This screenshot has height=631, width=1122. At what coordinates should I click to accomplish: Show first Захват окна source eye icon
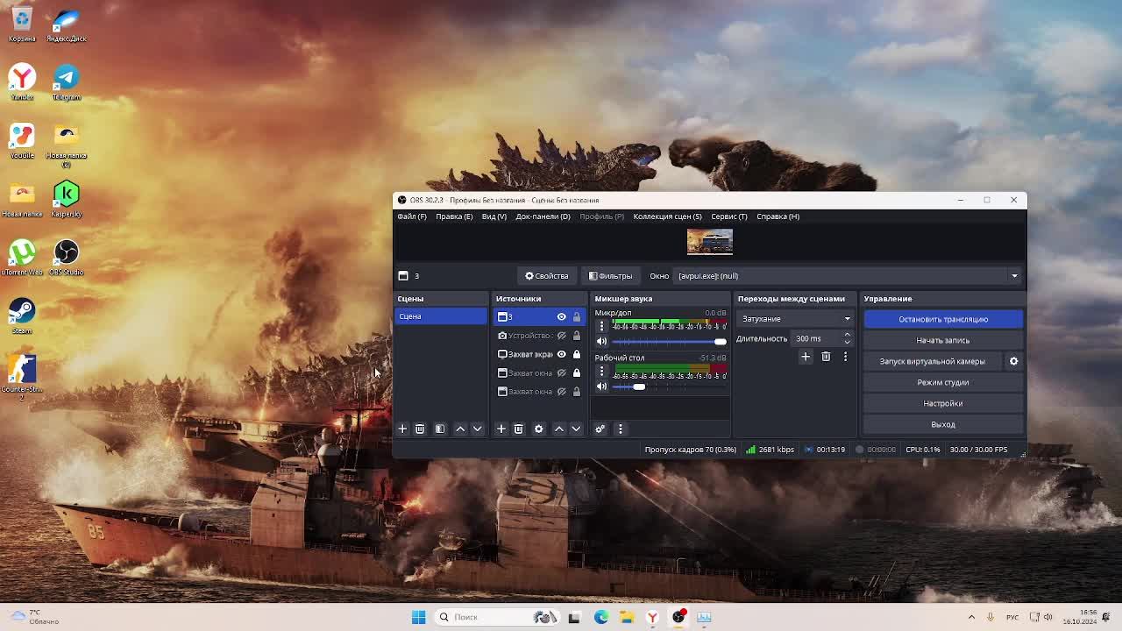[x=562, y=373]
